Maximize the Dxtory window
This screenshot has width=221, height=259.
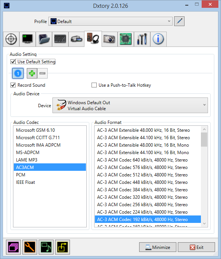(x=197, y=4)
